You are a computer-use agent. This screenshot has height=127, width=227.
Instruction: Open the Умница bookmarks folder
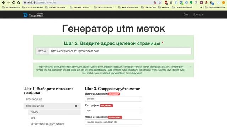pos(164,7)
